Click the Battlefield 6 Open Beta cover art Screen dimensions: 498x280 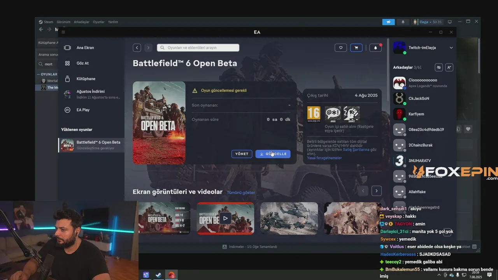coord(159,122)
